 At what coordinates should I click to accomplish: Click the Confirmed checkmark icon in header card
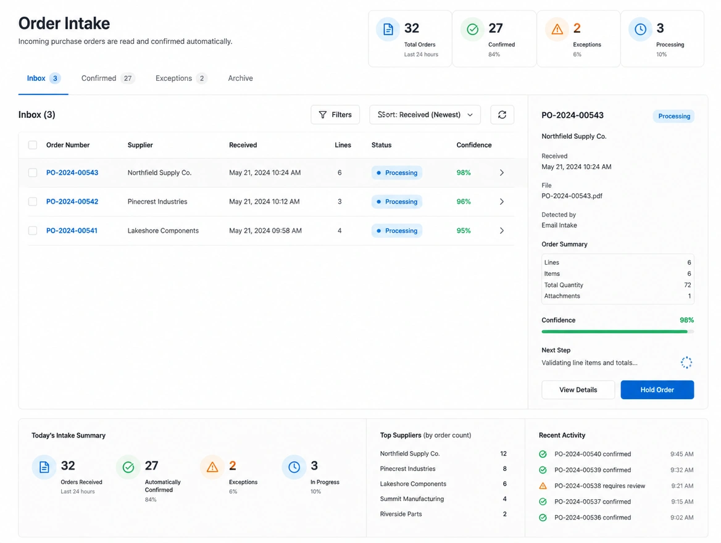click(x=472, y=30)
